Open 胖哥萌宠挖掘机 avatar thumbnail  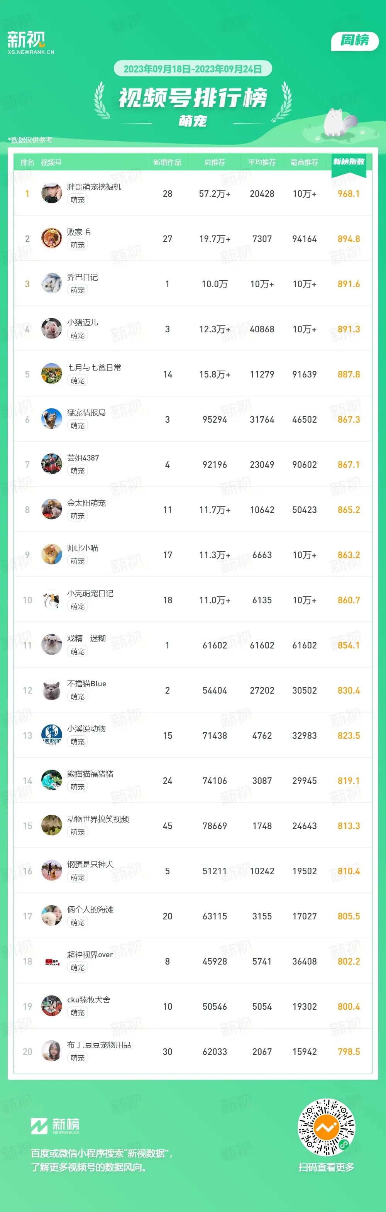point(51,193)
